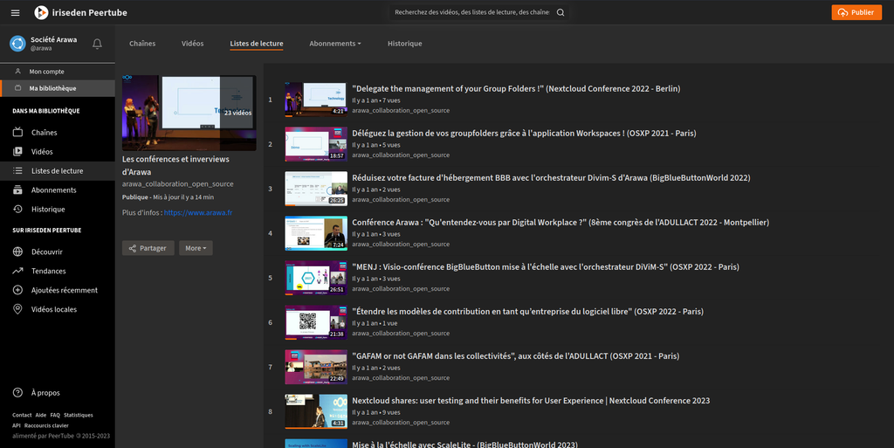
Task: Click the Découvrir globe icon
Action: [17, 252]
